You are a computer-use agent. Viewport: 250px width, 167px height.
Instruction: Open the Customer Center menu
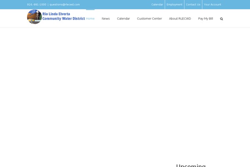click(150, 18)
